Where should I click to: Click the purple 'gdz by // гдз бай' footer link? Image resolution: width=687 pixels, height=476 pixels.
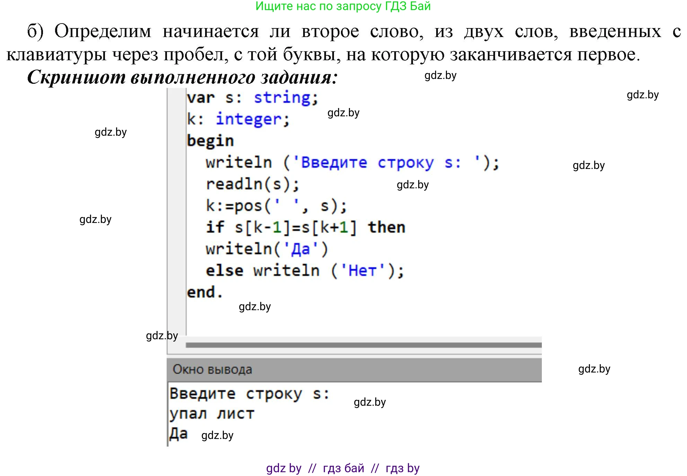click(x=342, y=468)
